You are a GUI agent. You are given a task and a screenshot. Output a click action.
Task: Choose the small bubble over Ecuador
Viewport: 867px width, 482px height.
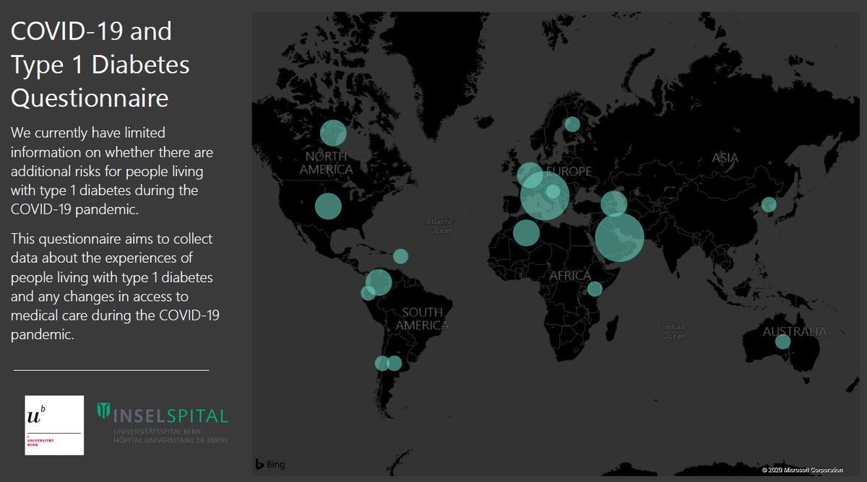[368, 293]
